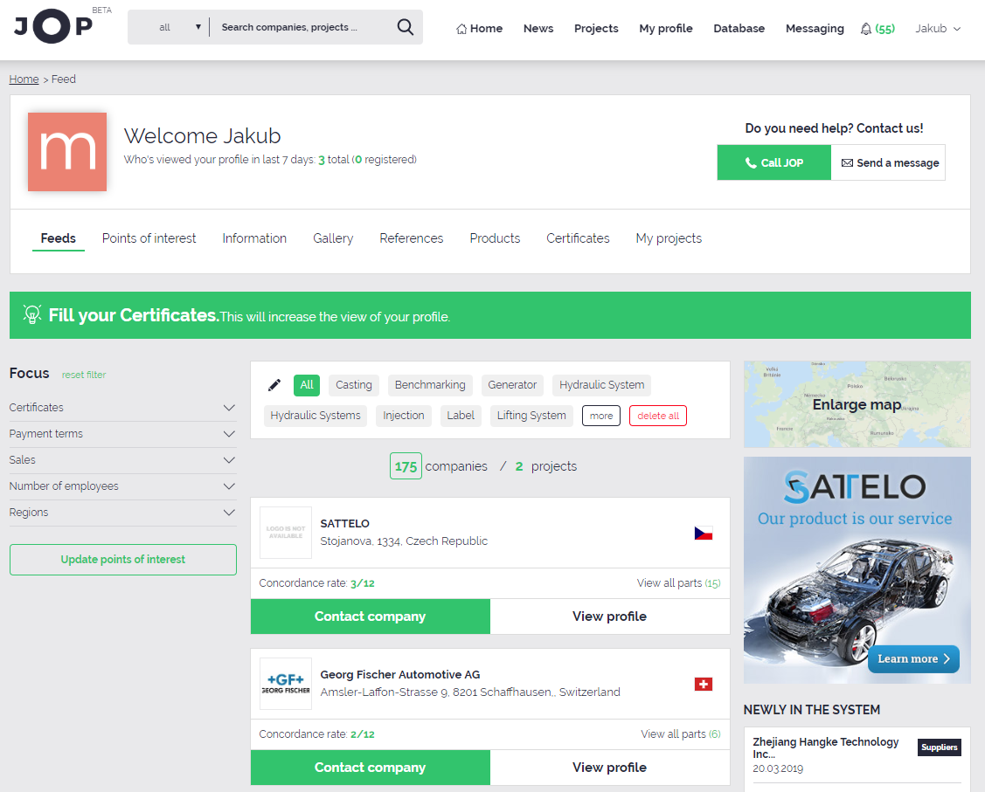Go to Home in navigation
This screenshot has width=985, height=792.
[479, 29]
